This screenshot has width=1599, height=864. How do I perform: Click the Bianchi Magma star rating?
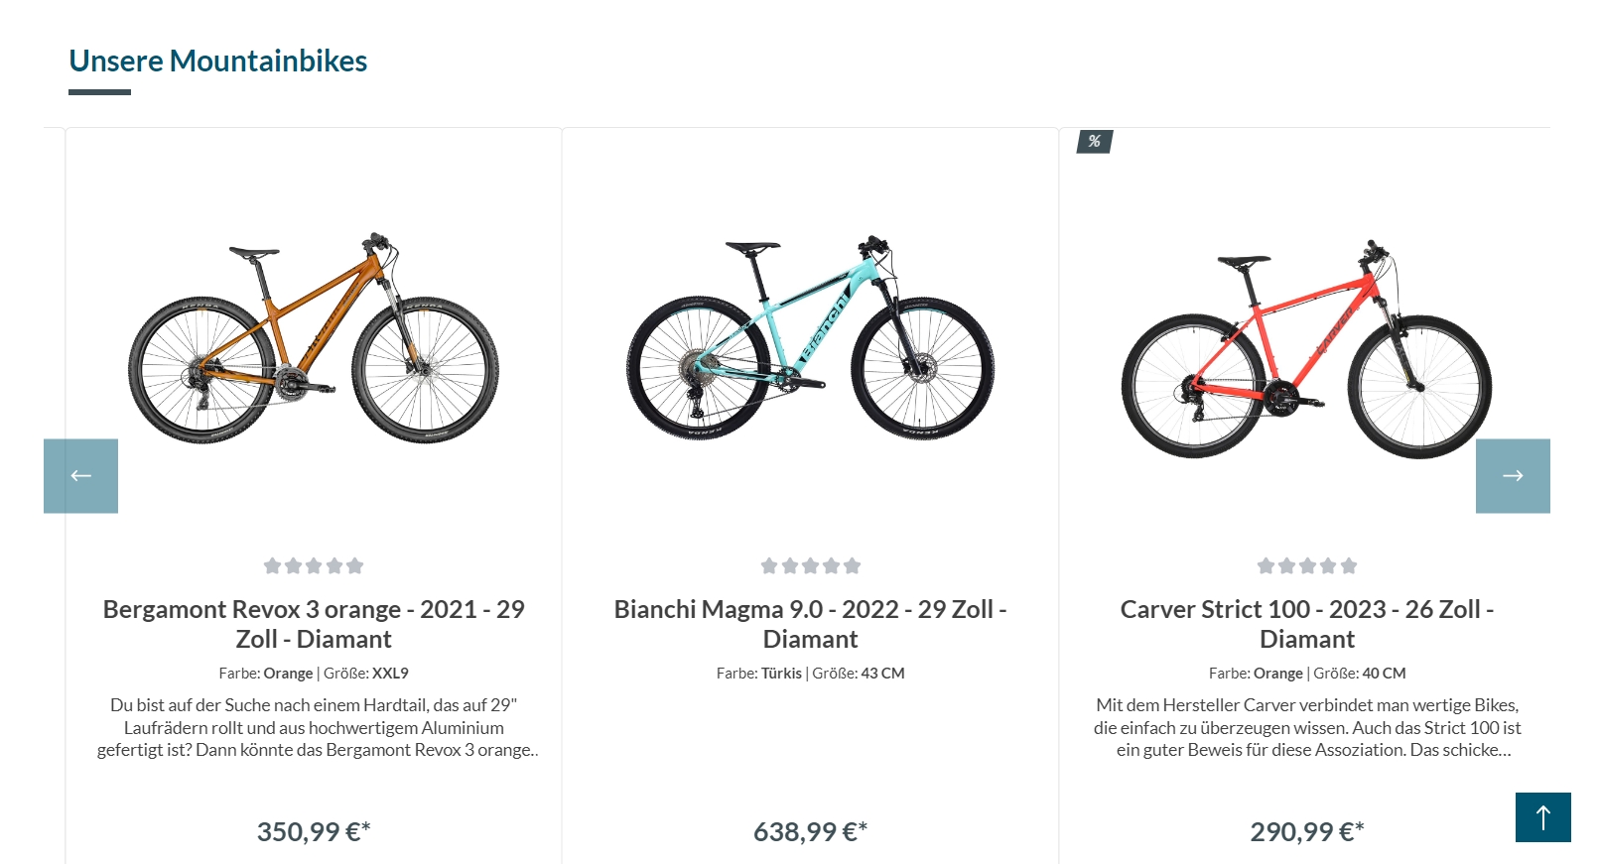810,565
